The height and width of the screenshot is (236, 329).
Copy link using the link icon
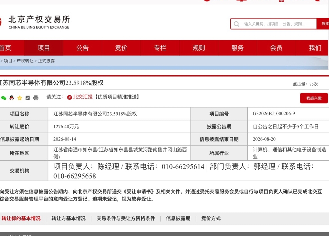[28, 98]
